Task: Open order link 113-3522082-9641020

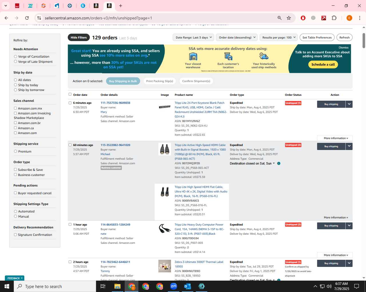Action: (x=115, y=145)
